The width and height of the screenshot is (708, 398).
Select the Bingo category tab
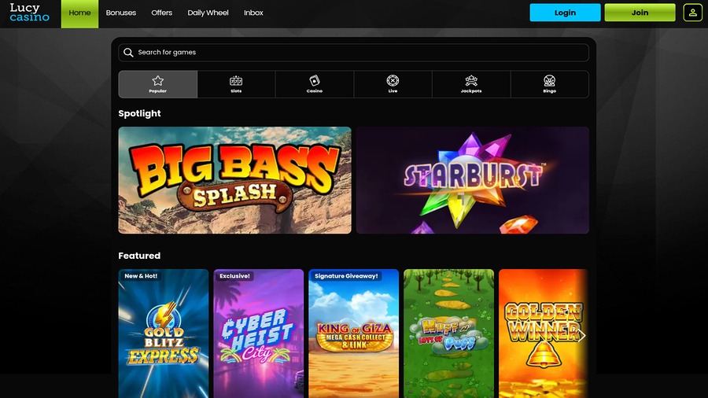pos(550,84)
